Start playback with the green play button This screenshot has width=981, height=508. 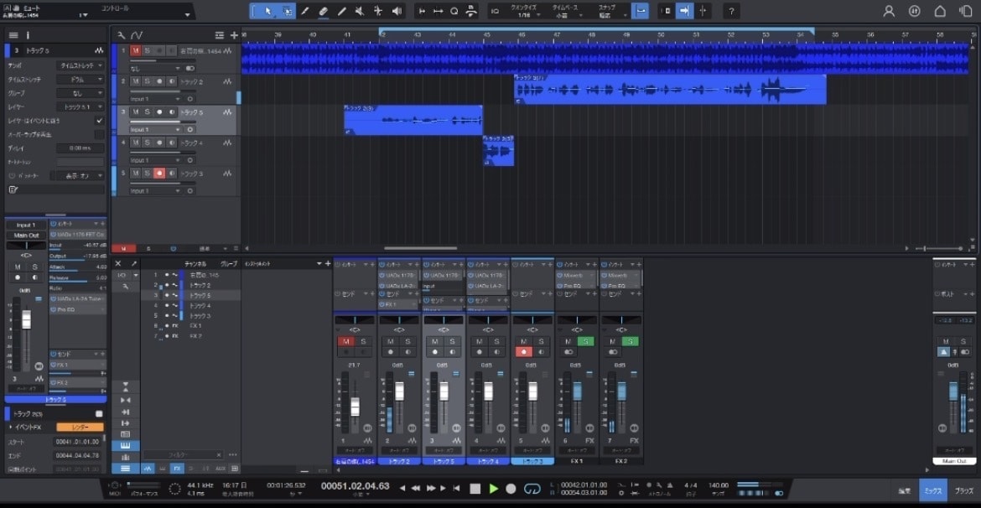click(x=494, y=488)
